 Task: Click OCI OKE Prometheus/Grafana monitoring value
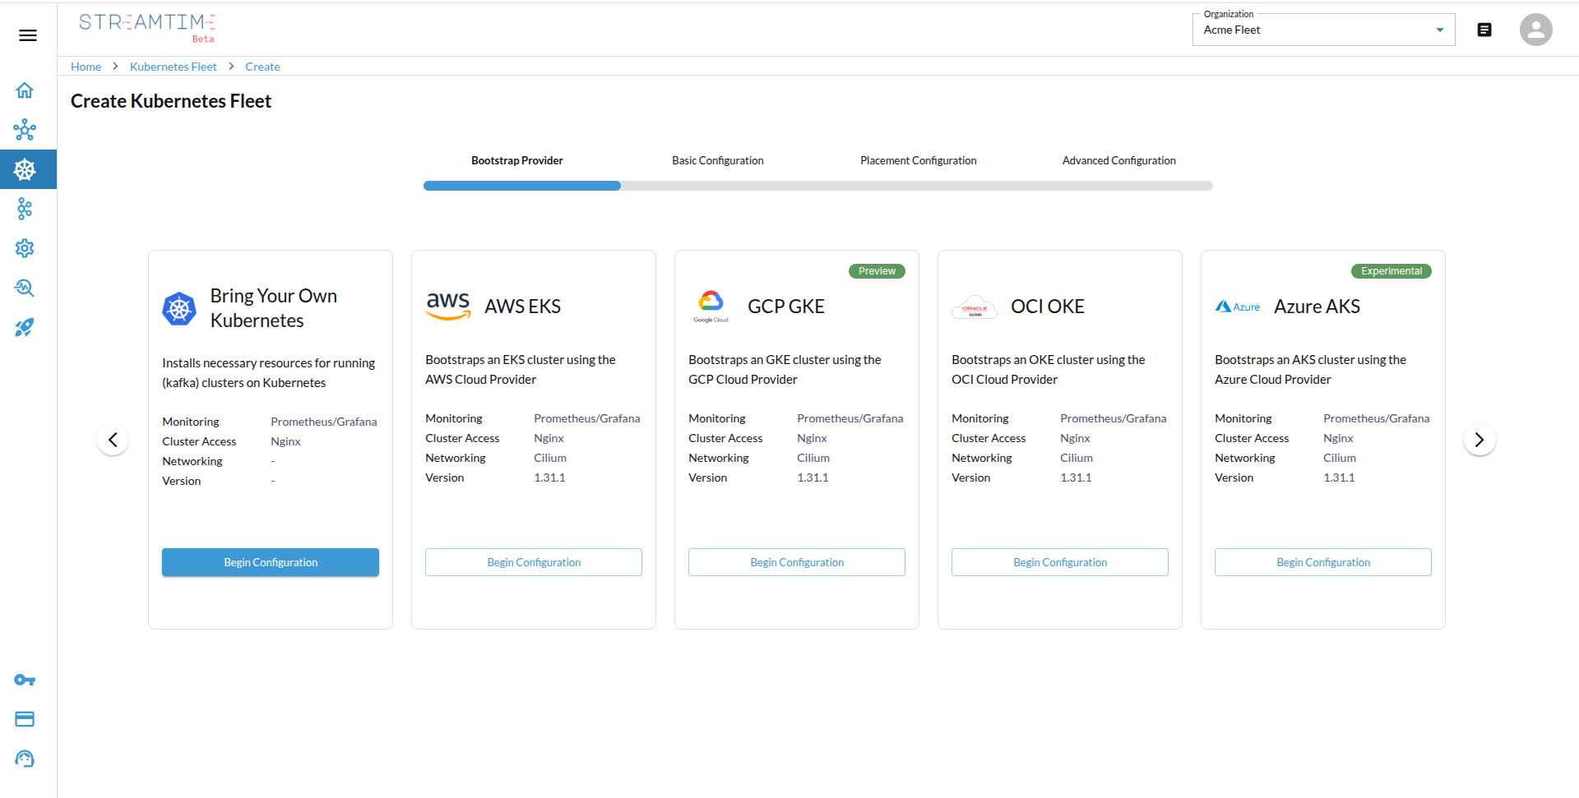pos(1114,418)
